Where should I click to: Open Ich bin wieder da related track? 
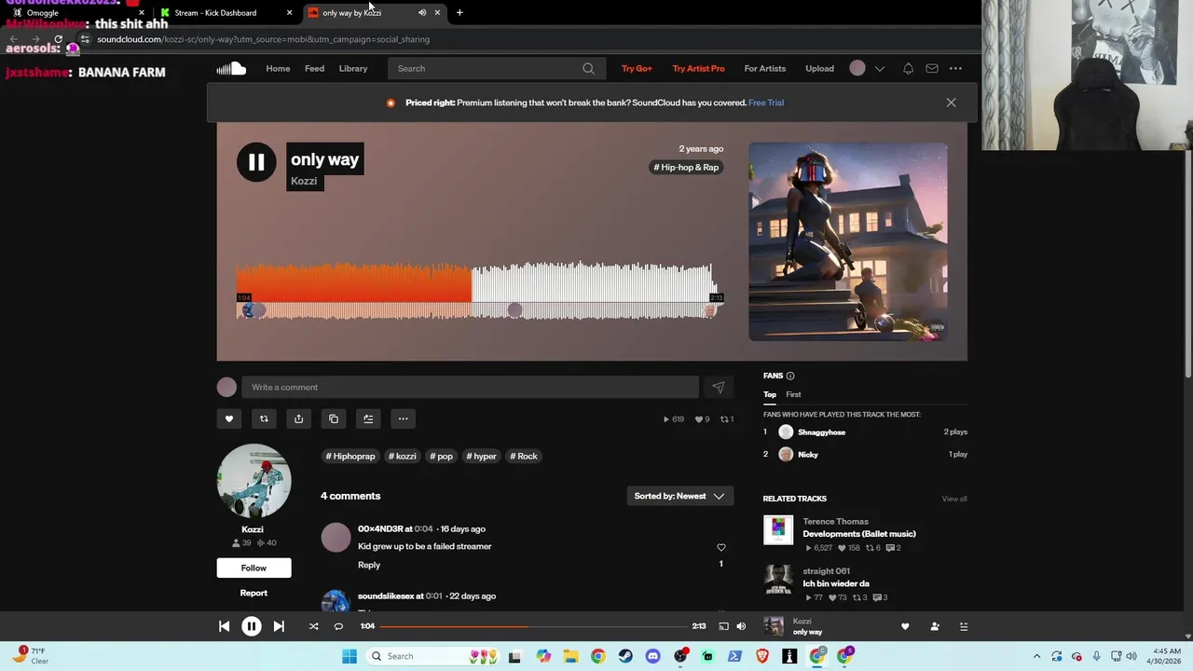tap(836, 583)
